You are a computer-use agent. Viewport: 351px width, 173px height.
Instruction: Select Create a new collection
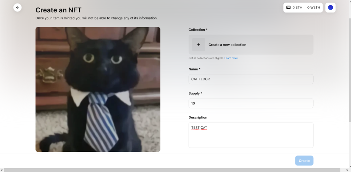[x=227, y=45]
